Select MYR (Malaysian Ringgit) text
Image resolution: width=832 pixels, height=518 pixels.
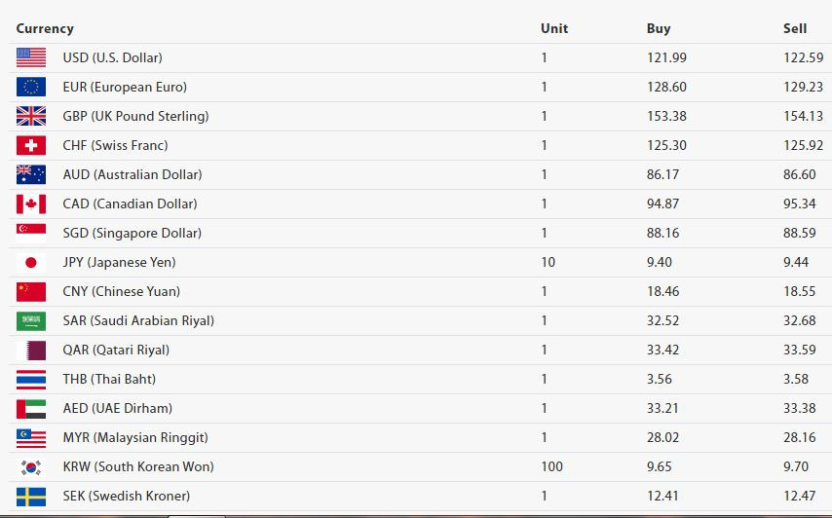[x=135, y=437]
